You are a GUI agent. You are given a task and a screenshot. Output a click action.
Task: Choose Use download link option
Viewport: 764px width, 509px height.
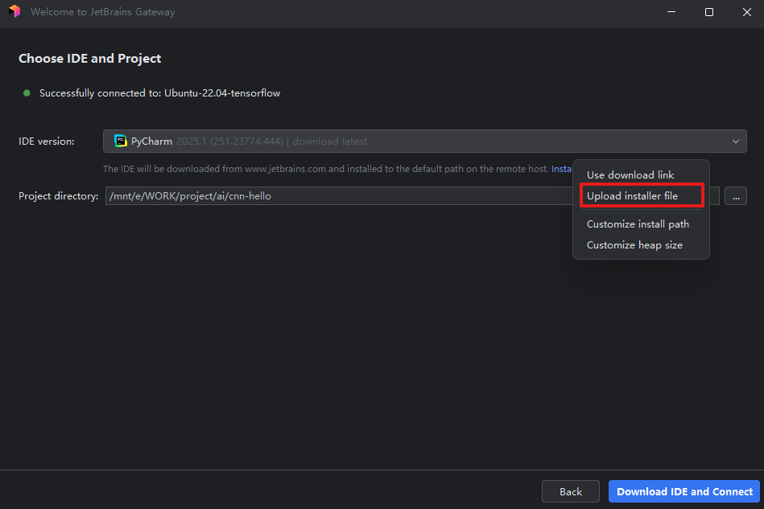point(630,174)
